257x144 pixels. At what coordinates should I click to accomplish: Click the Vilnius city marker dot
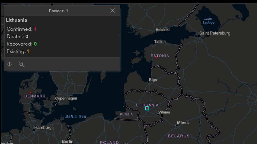point(158,115)
